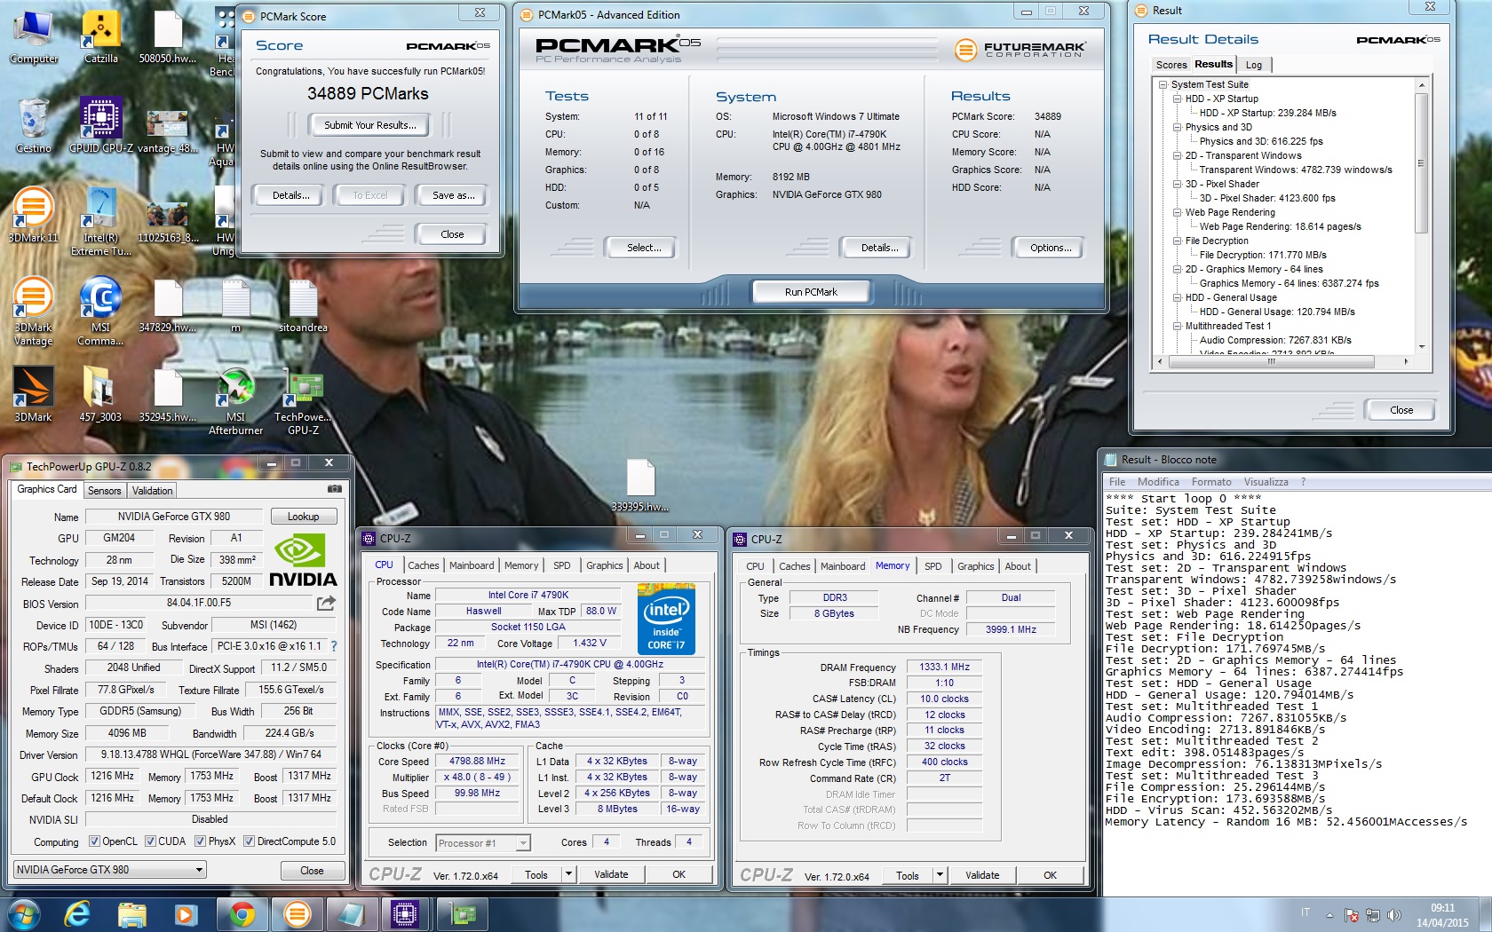The height and width of the screenshot is (932, 1492).
Task: Click GPU-Z screenshot camera icon
Action: pos(335,489)
